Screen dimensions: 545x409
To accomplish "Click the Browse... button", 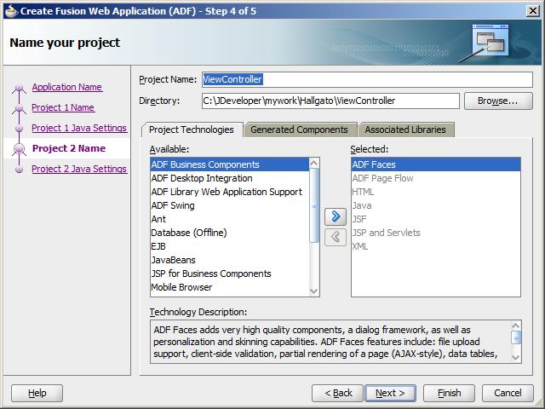I will 498,101.
